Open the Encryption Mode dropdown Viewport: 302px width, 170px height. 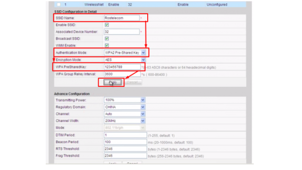click(125, 60)
